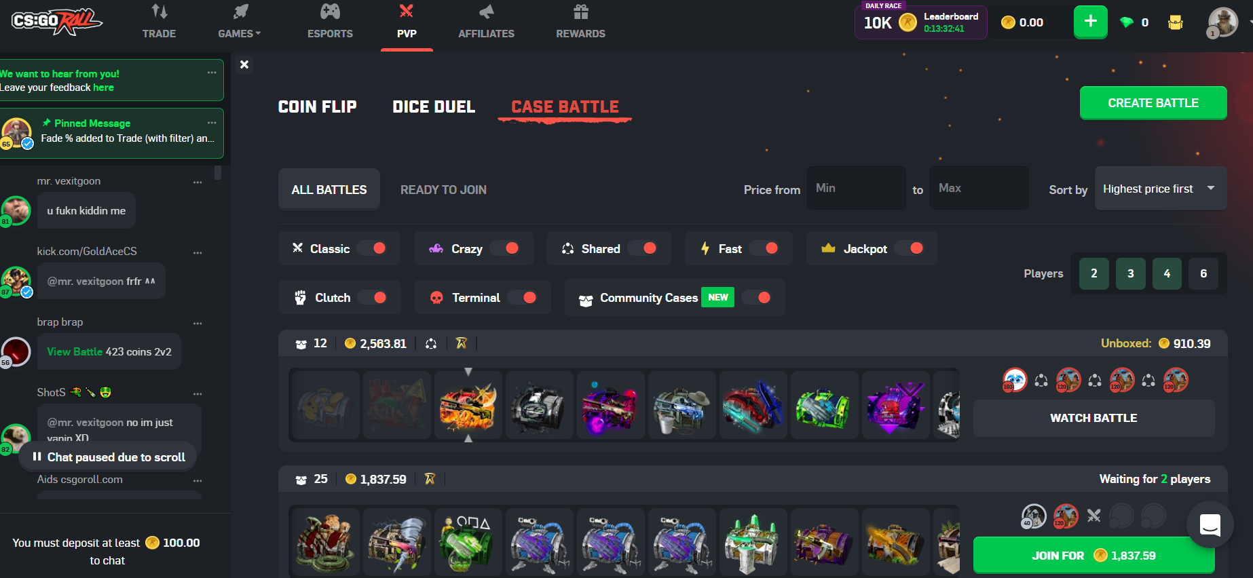Click the CREATE BATTLE button
The width and height of the screenshot is (1253, 578).
point(1153,103)
